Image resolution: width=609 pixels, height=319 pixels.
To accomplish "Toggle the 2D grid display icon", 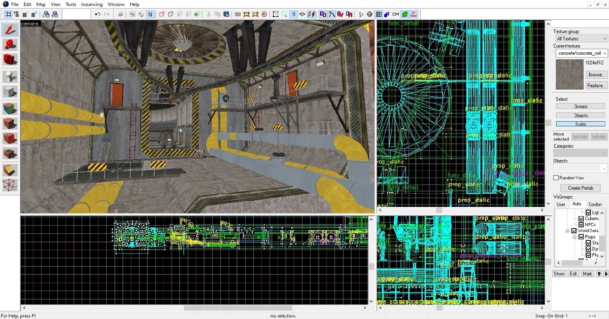I will [8, 14].
